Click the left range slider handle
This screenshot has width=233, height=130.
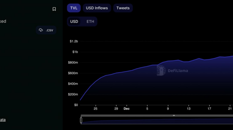pyautogui.click(x=81, y=120)
